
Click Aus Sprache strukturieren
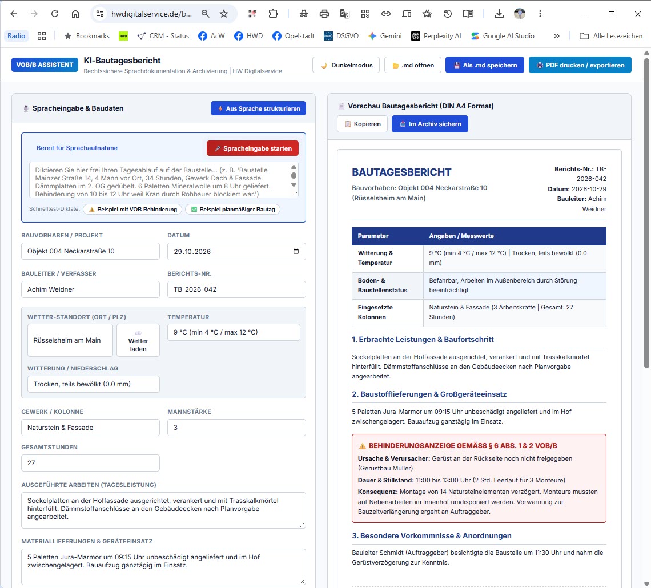pyautogui.click(x=258, y=108)
